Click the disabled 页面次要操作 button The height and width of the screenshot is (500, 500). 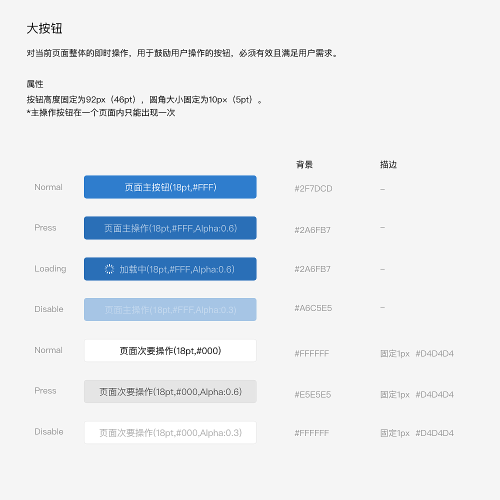pos(170,432)
